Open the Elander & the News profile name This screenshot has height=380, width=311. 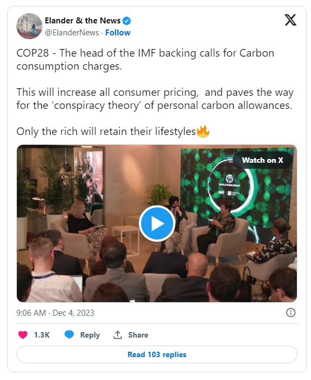click(x=83, y=21)
